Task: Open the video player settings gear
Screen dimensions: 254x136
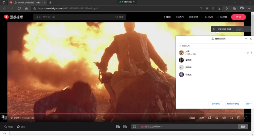Action: pyautogui.click(x=217, y=118)
